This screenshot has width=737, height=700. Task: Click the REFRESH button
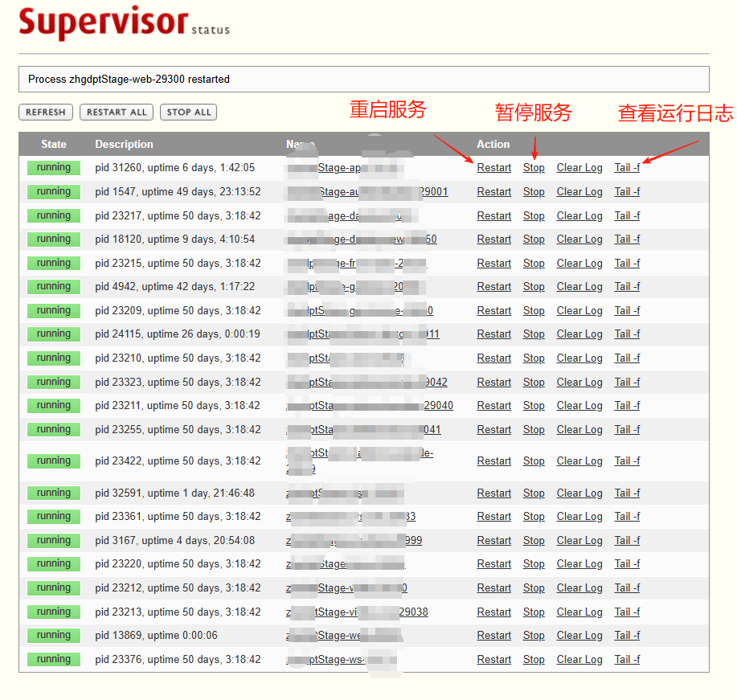point(45,112)
